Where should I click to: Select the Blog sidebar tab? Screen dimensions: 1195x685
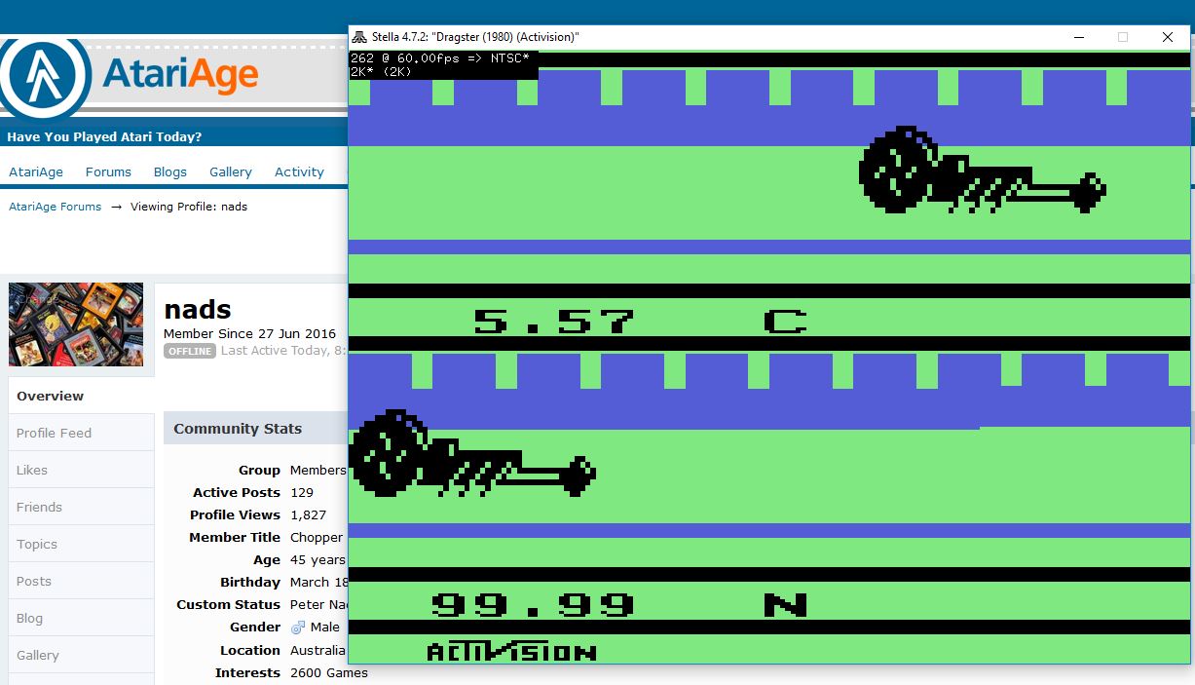point(82,618)
